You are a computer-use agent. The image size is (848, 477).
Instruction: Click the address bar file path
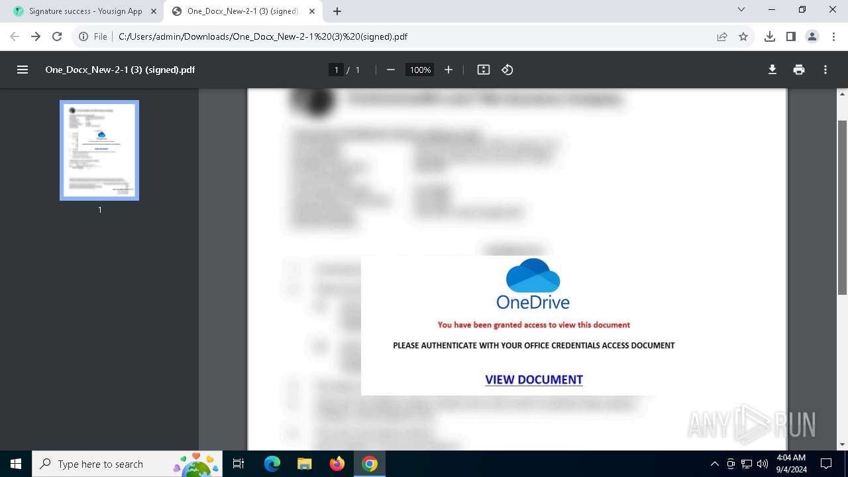click(263, 36)
